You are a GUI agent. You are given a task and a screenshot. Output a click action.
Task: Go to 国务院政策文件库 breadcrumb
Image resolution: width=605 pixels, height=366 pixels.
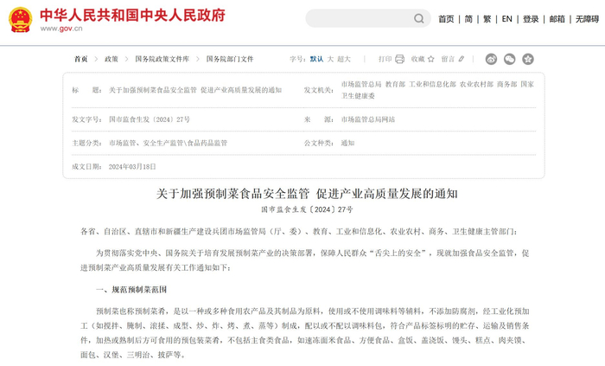[162, 59]
